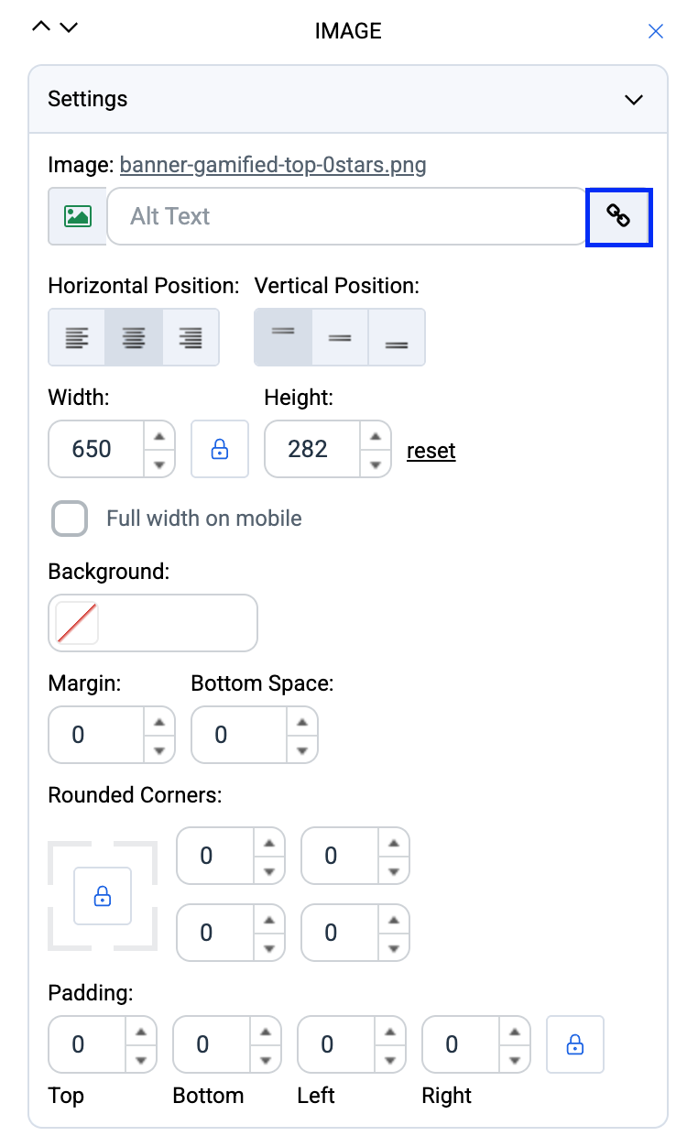Click top-left rounded corner value field
This screenshot has width=698, height=1136.
[215, 856]
